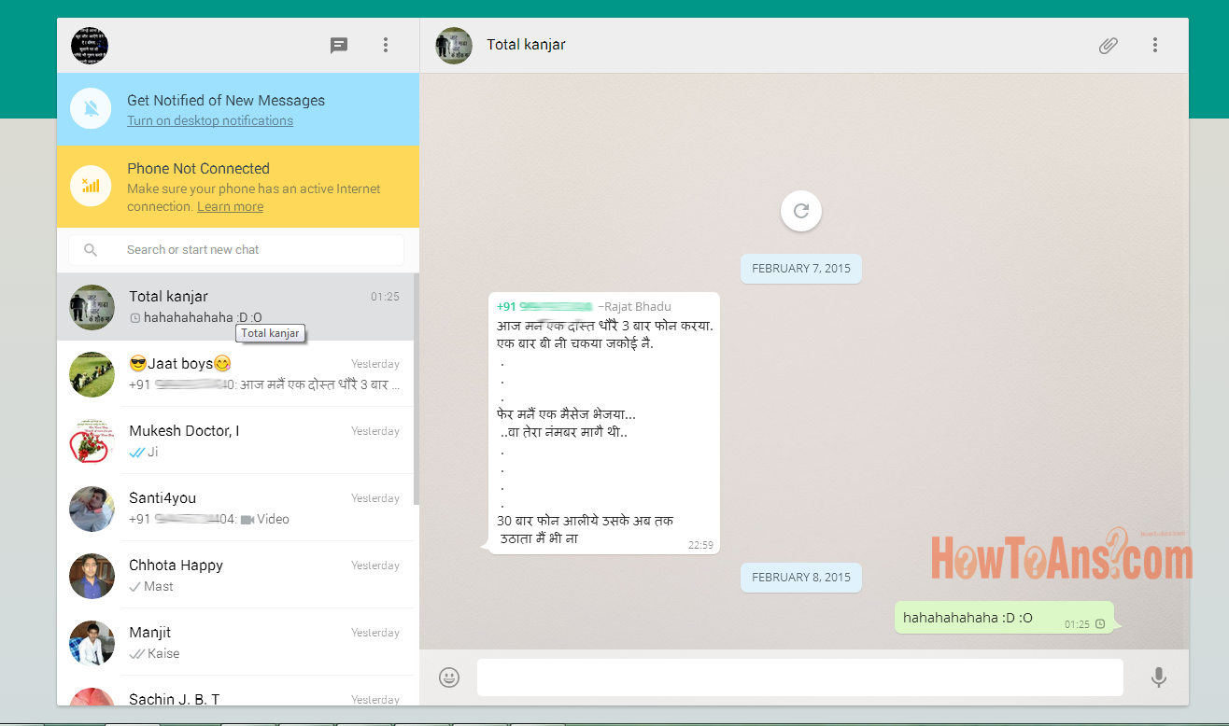Focus the Search or start new chat field

point(236,250)
